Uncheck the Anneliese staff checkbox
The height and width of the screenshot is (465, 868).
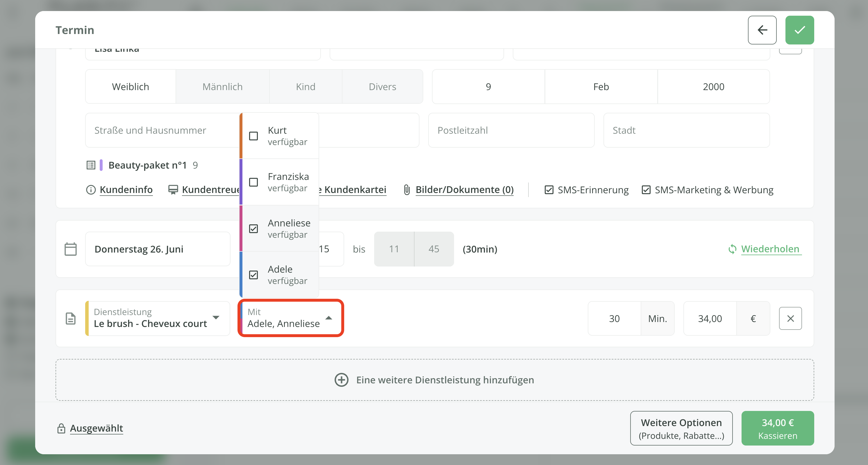click(x=253, y=228)
